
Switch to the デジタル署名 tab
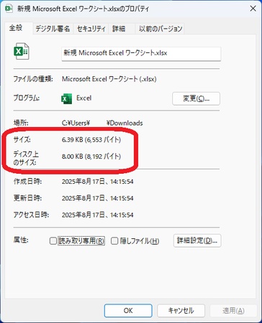point(53,29)
